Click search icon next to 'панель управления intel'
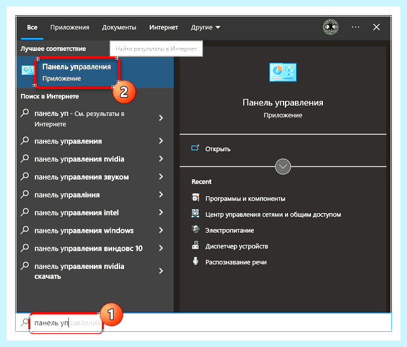 [x=25, y=212]
